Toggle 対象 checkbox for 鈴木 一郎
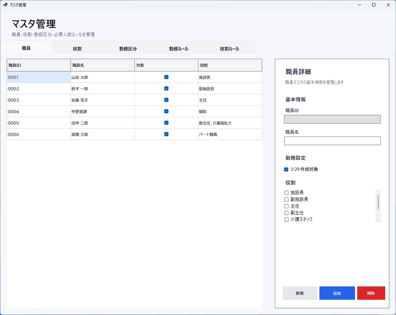The width and height of the screenshot is (396, 315). tap(166, 89)
